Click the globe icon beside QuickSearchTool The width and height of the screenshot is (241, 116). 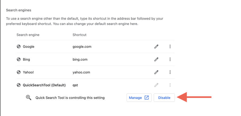tap(18, 85)
